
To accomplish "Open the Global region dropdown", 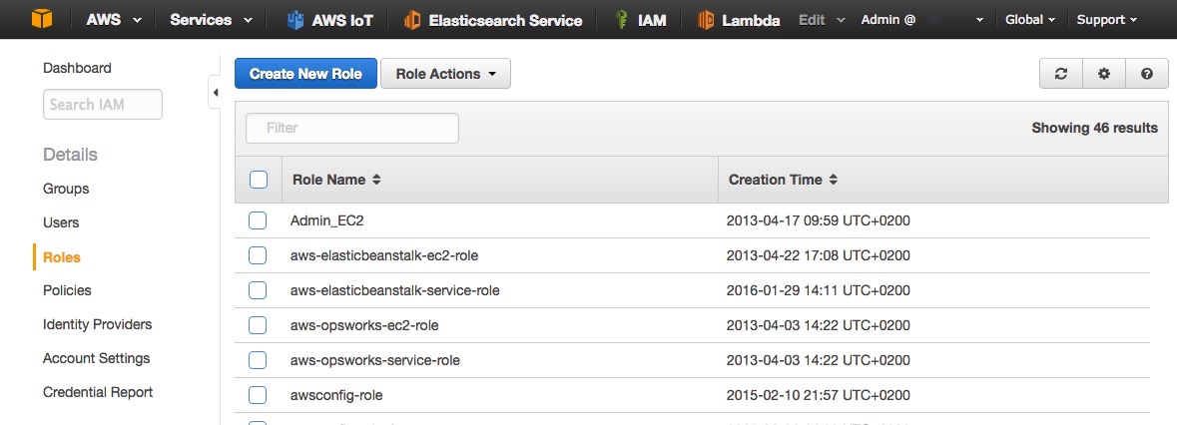I will click(x=1030, y=20).
